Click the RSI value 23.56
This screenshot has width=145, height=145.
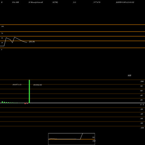click(x=32, y=42)
